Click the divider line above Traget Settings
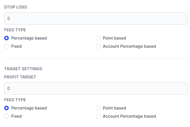Screen dimensions: 190x127 click(x=96, y=59)
